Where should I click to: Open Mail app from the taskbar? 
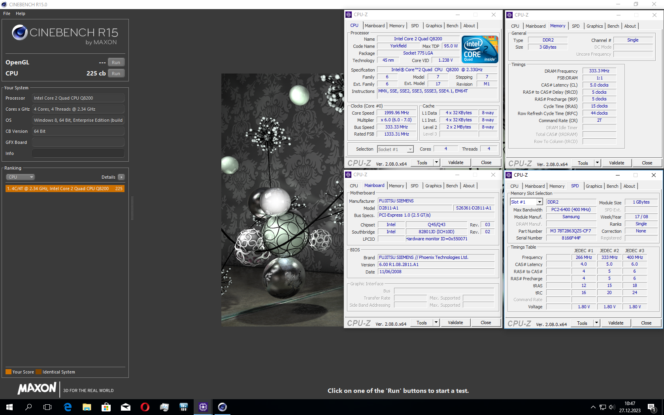(x=125, y=407)
